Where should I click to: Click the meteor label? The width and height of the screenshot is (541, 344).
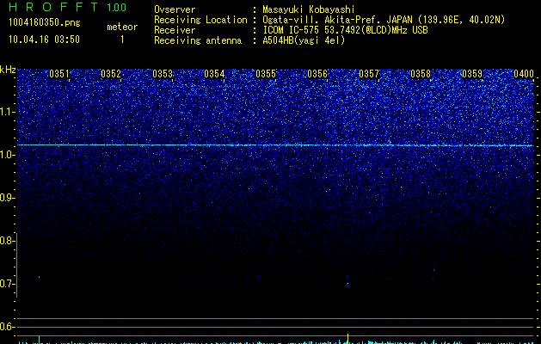[x=122, y=27]
